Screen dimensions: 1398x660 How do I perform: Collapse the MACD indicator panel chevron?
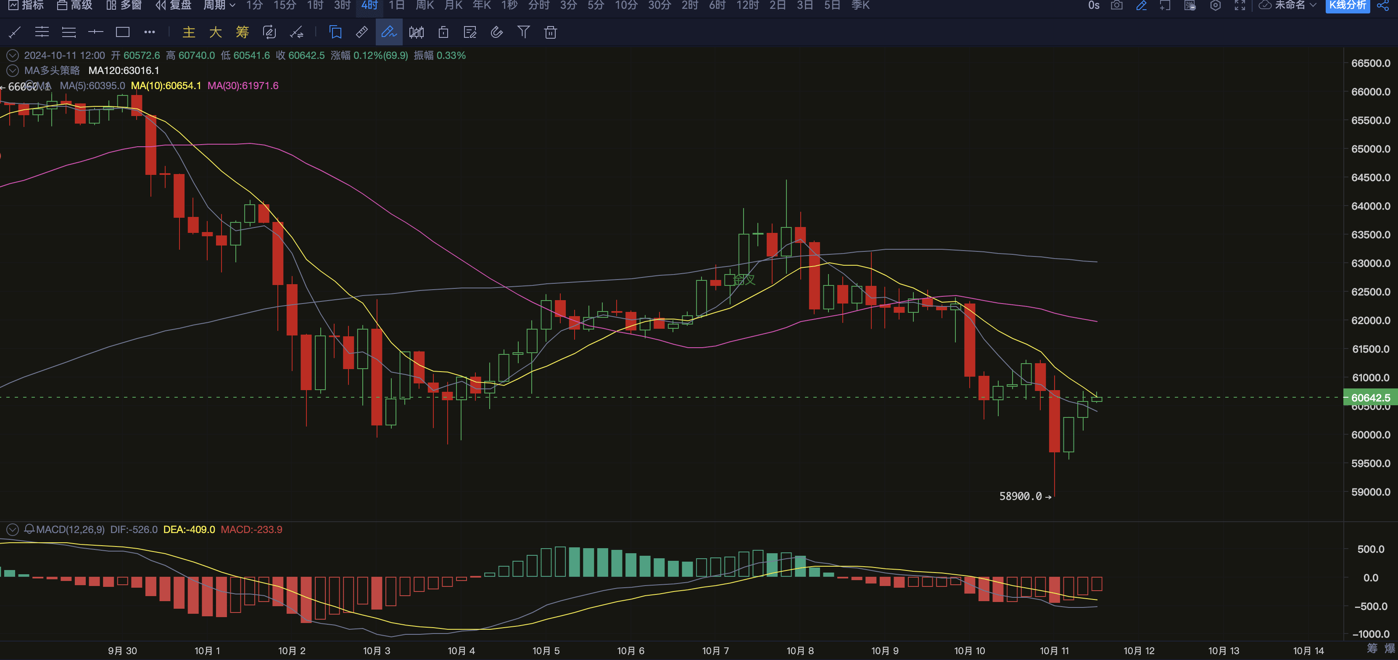point(13,529)
